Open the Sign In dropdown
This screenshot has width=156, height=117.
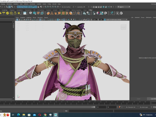[x=124, y=7]
